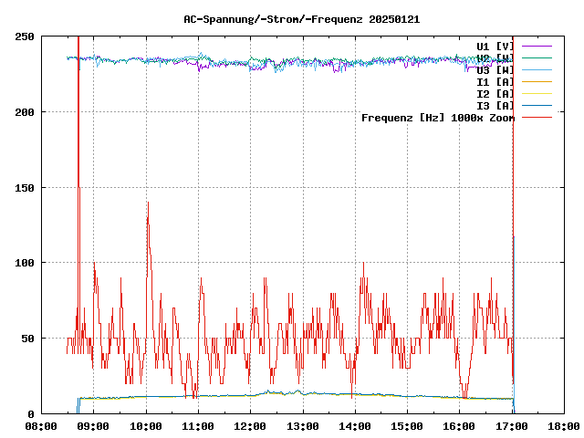Click the 13:00 x-axis time label
584x438 pixels.
[303, 426]
